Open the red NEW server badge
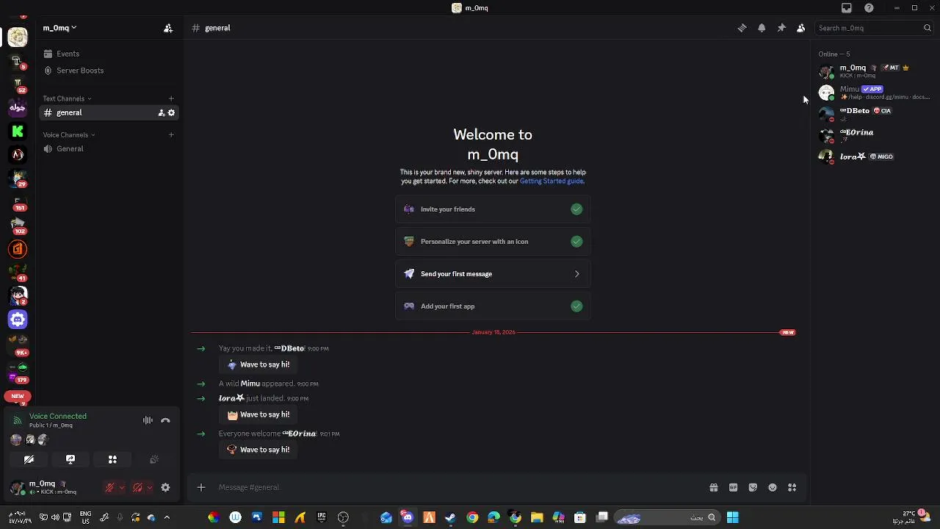940x529 pixels. (x=18, y=397)
